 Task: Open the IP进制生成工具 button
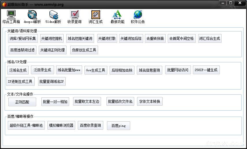coord(20,81)
